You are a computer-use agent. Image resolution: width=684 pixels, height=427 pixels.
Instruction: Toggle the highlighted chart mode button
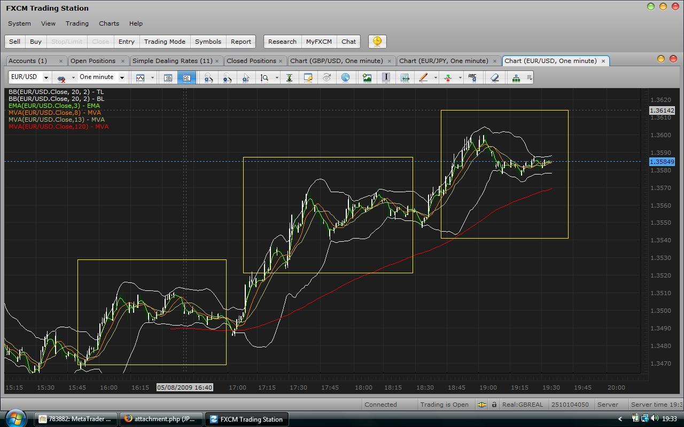point(186,78)
